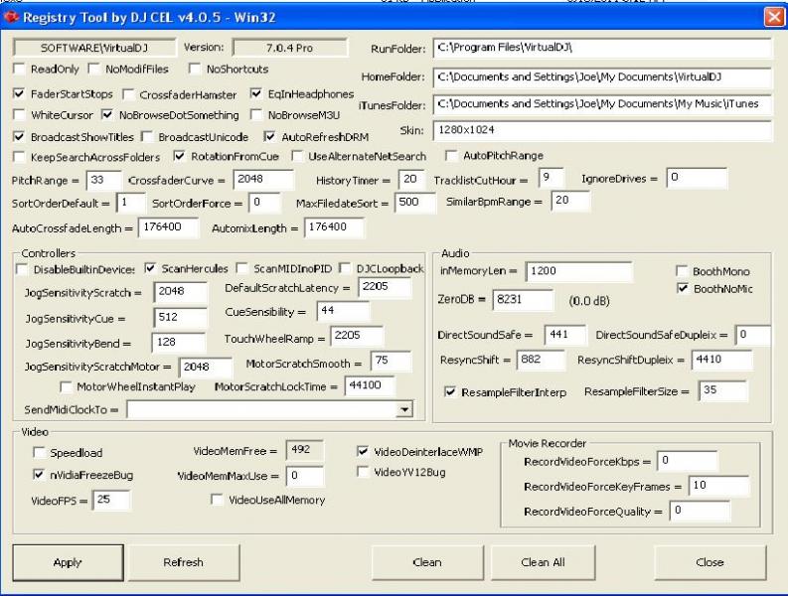Viewport: 788px width, 596px height.
Task: Click in the HomeFolder path field
Action: click(x=602, y=77)
